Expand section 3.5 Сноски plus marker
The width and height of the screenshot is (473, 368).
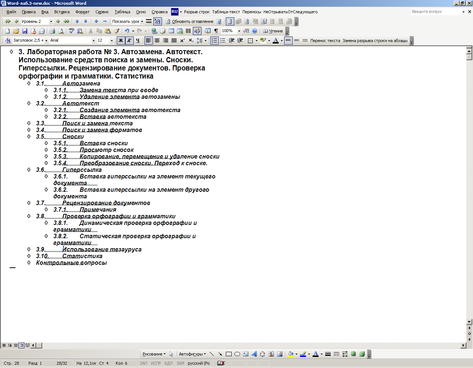(29, 136)
